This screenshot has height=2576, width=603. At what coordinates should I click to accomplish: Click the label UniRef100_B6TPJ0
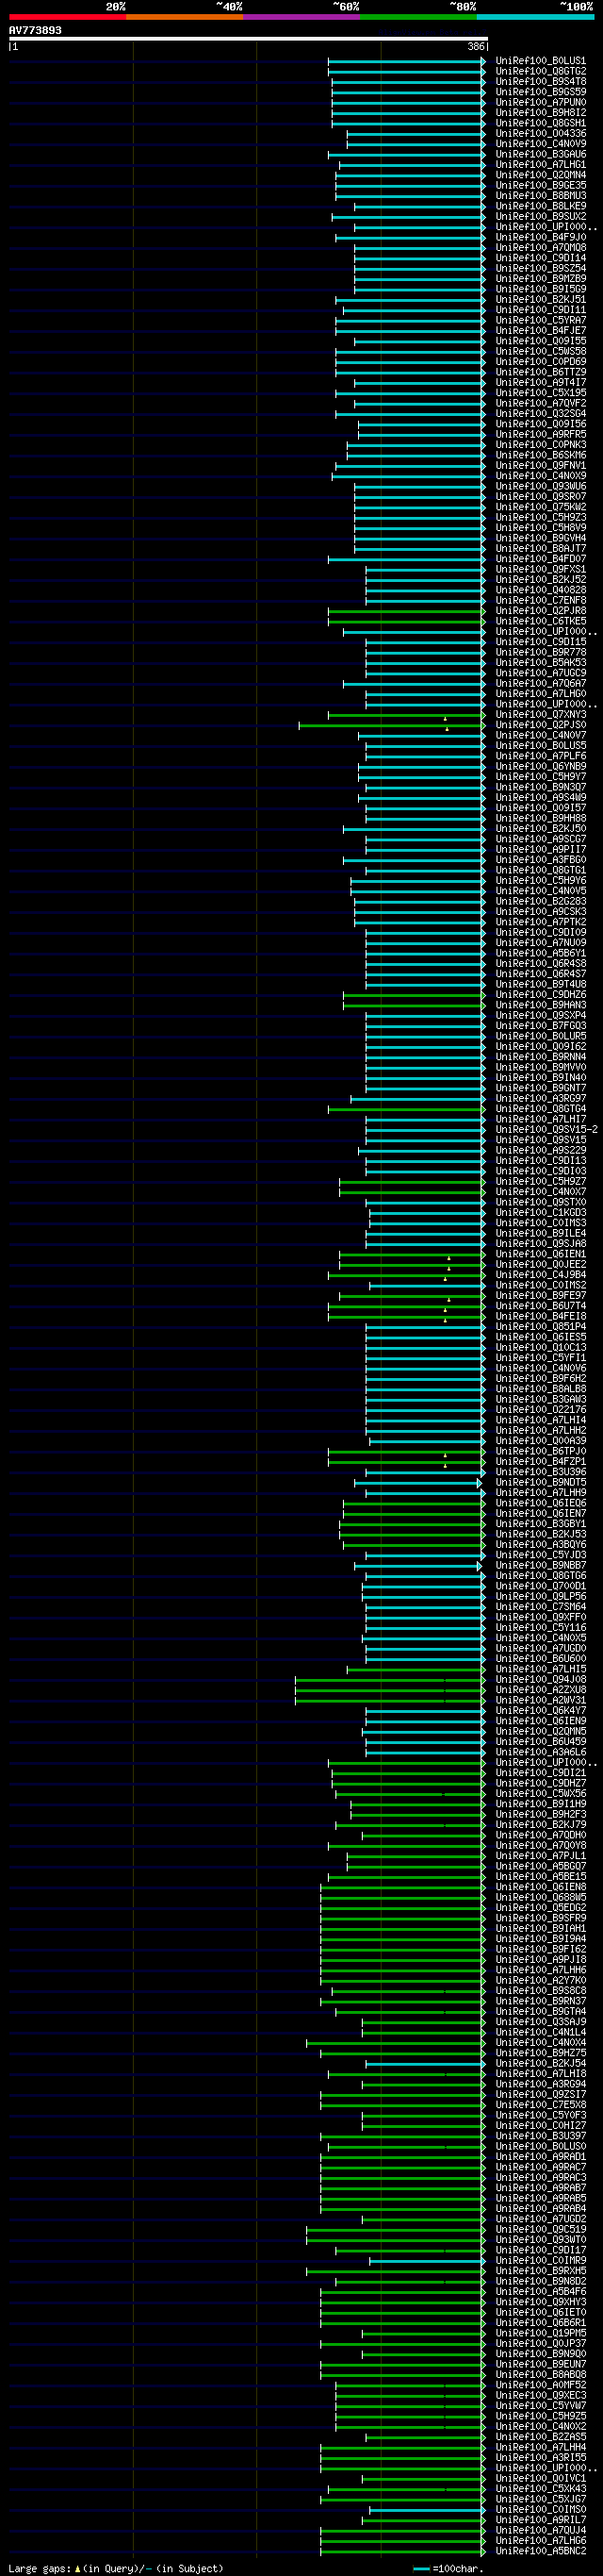pos(541,1451)
